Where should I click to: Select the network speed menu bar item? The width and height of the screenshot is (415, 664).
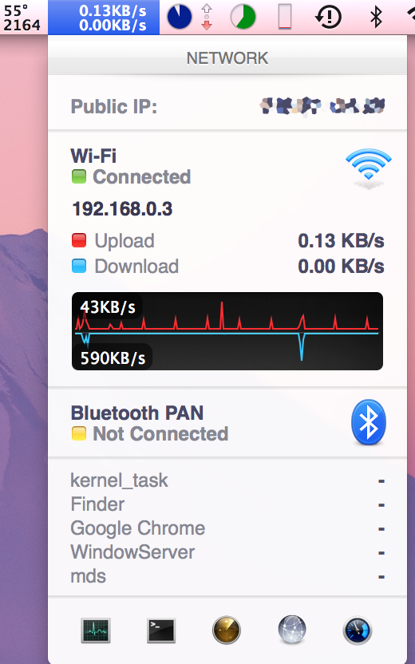(104, 18)
